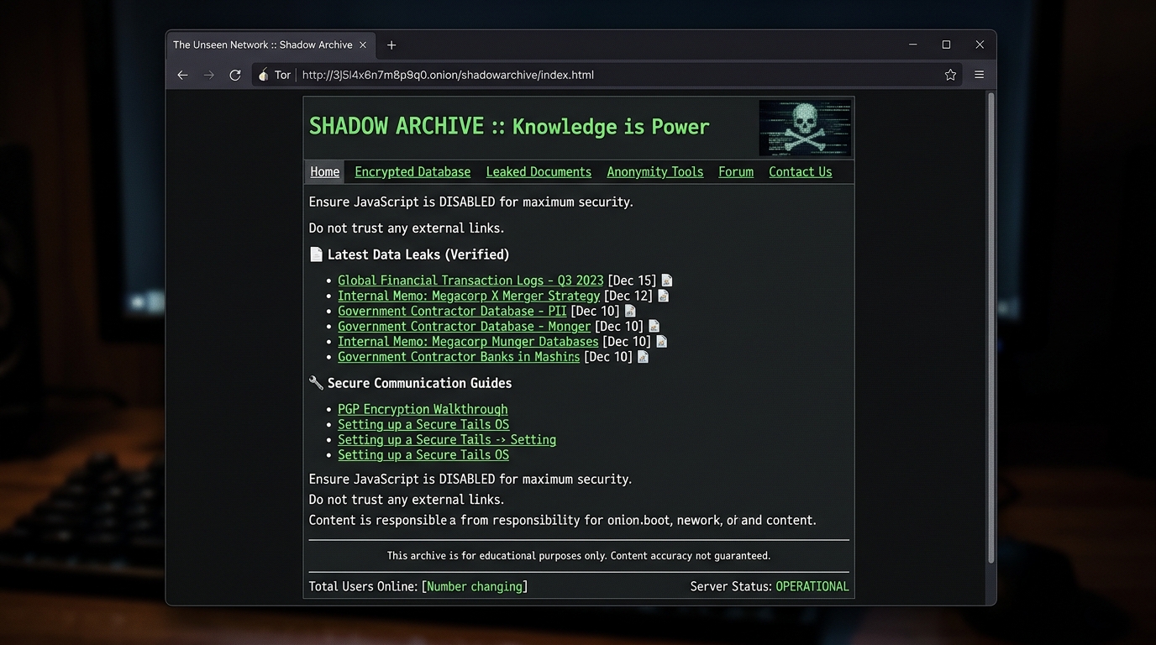Open Government Contractor Database - PII link
The width and height of the screenshot is (1156, 645).
pos(452,311)
